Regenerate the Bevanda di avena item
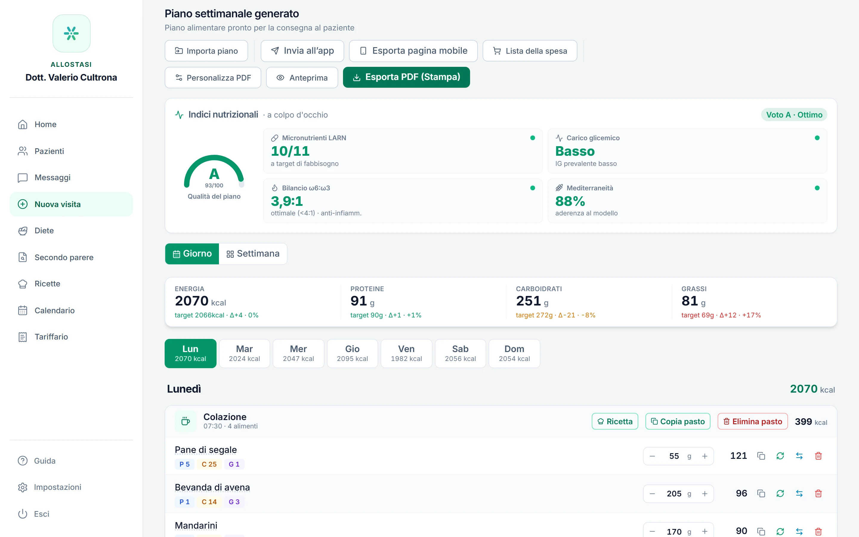Image resolution: width=859 pixels, height=537 pixels. [780, 493]
